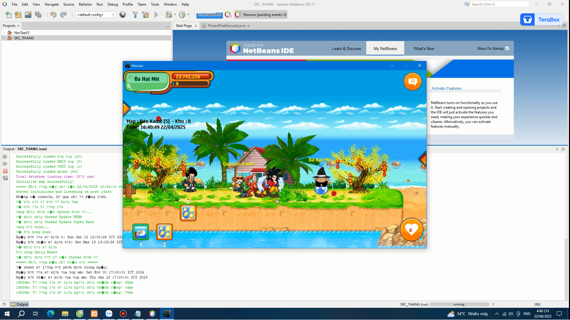The width and height of the screenshot is (570, 320).
Task: Open Zalo from the taskbar
Action: [109, 314]
